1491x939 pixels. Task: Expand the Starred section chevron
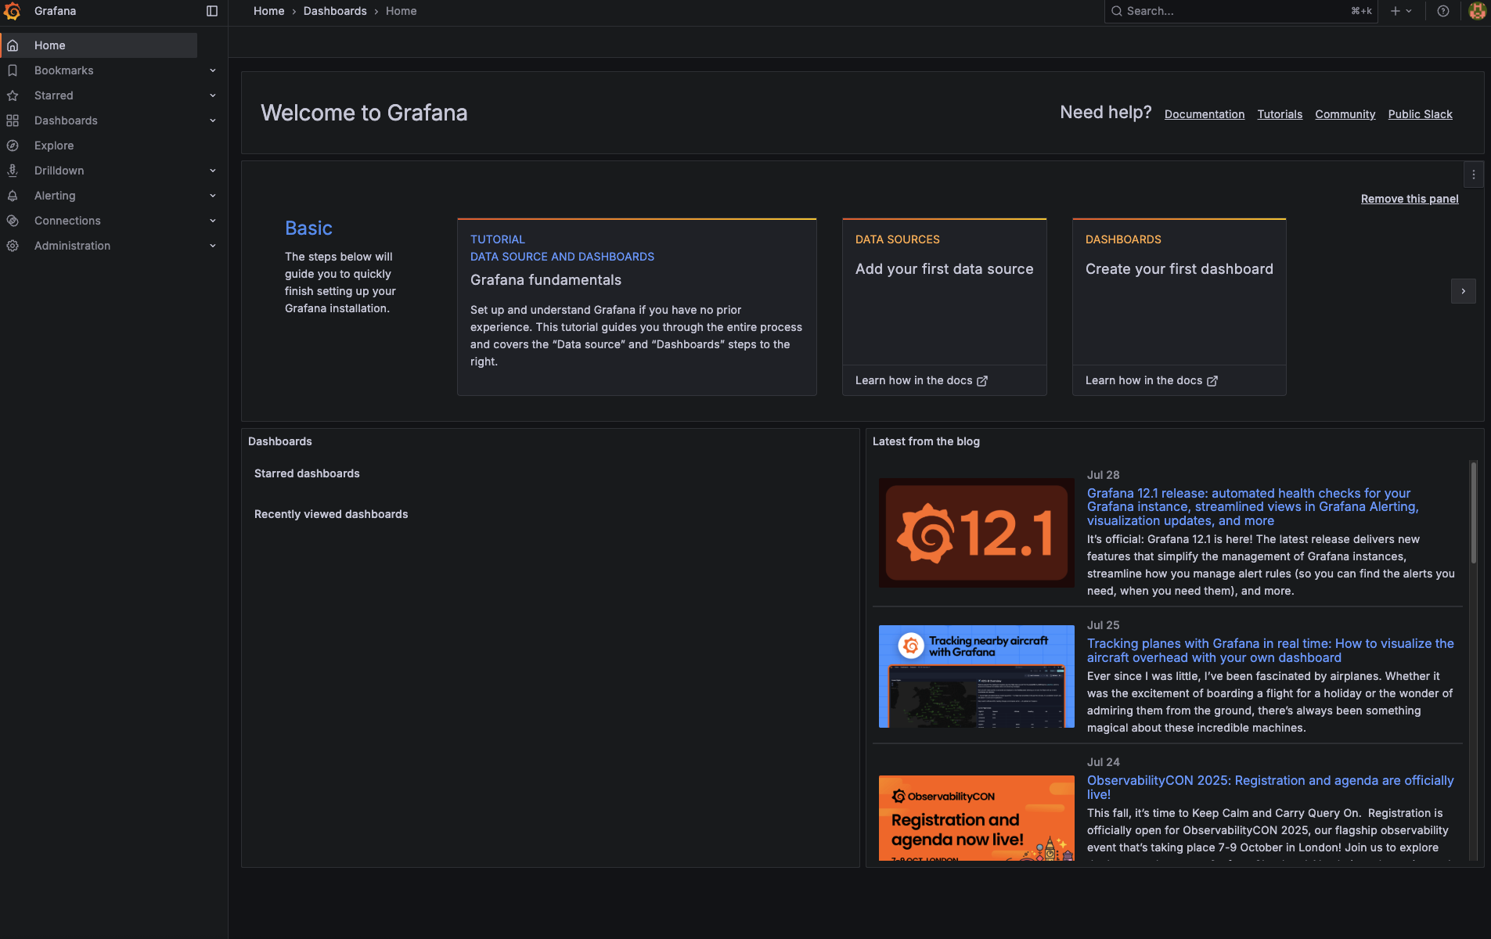click(213, 95)
